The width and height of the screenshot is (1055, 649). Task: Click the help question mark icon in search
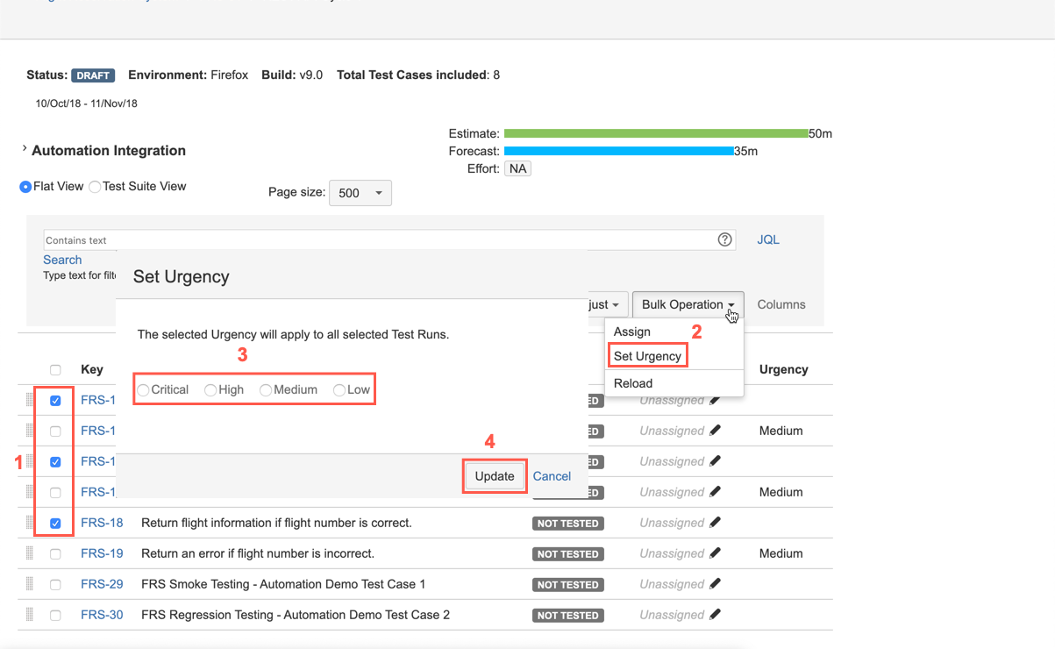(x=724, y=239)
